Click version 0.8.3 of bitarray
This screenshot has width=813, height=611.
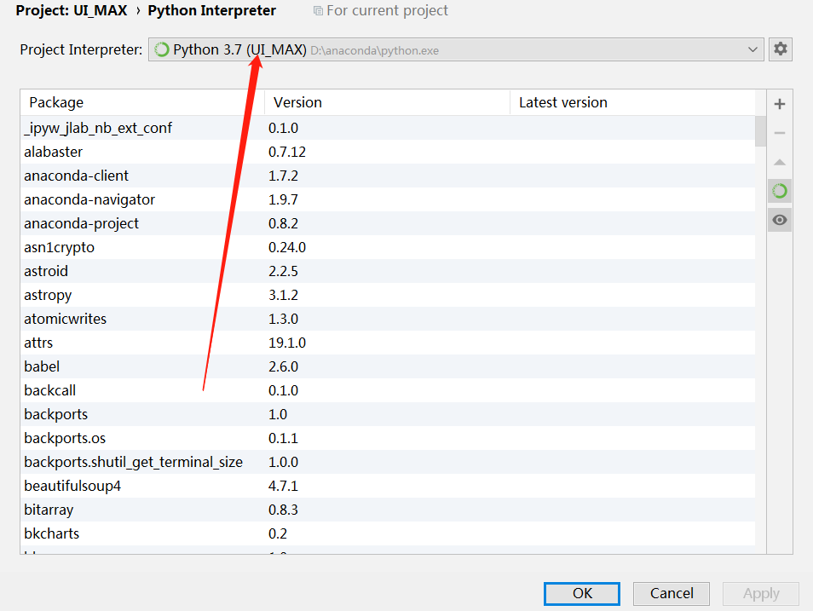283,510
